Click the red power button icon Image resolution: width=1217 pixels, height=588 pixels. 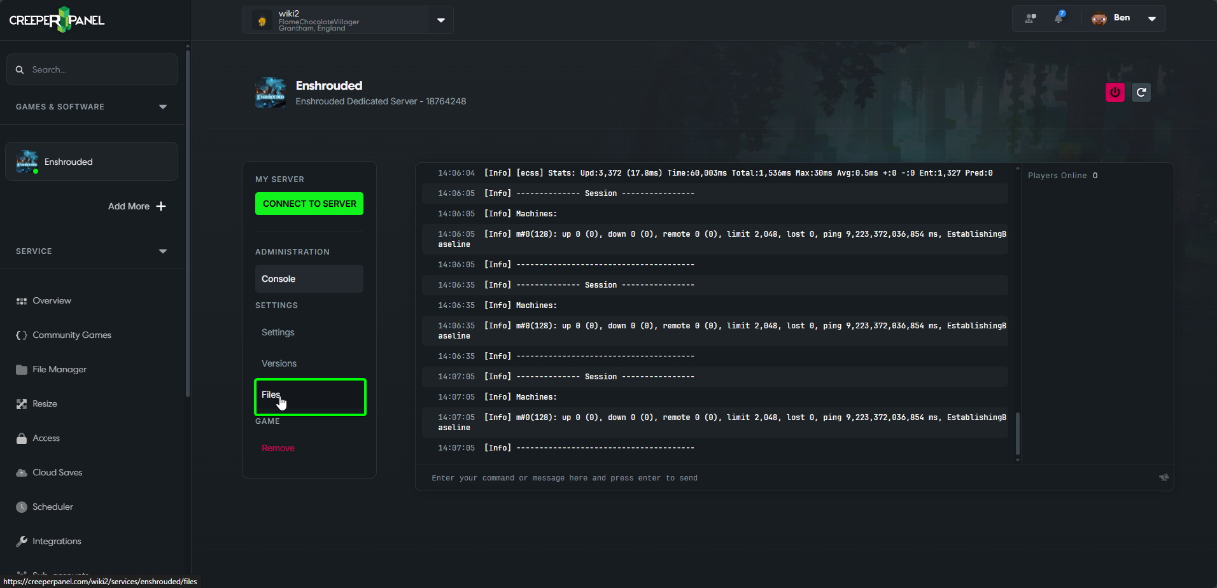(1115, 92)
